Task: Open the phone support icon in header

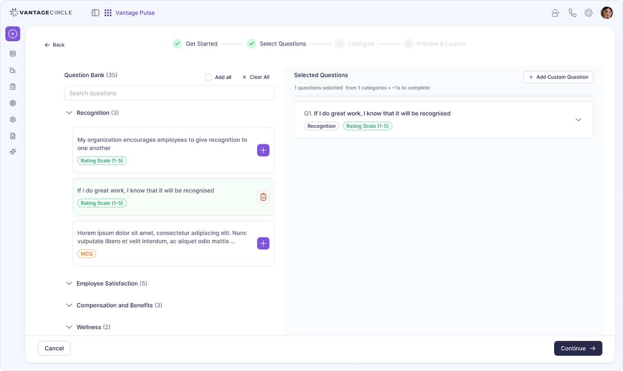Action: point(572,13)
